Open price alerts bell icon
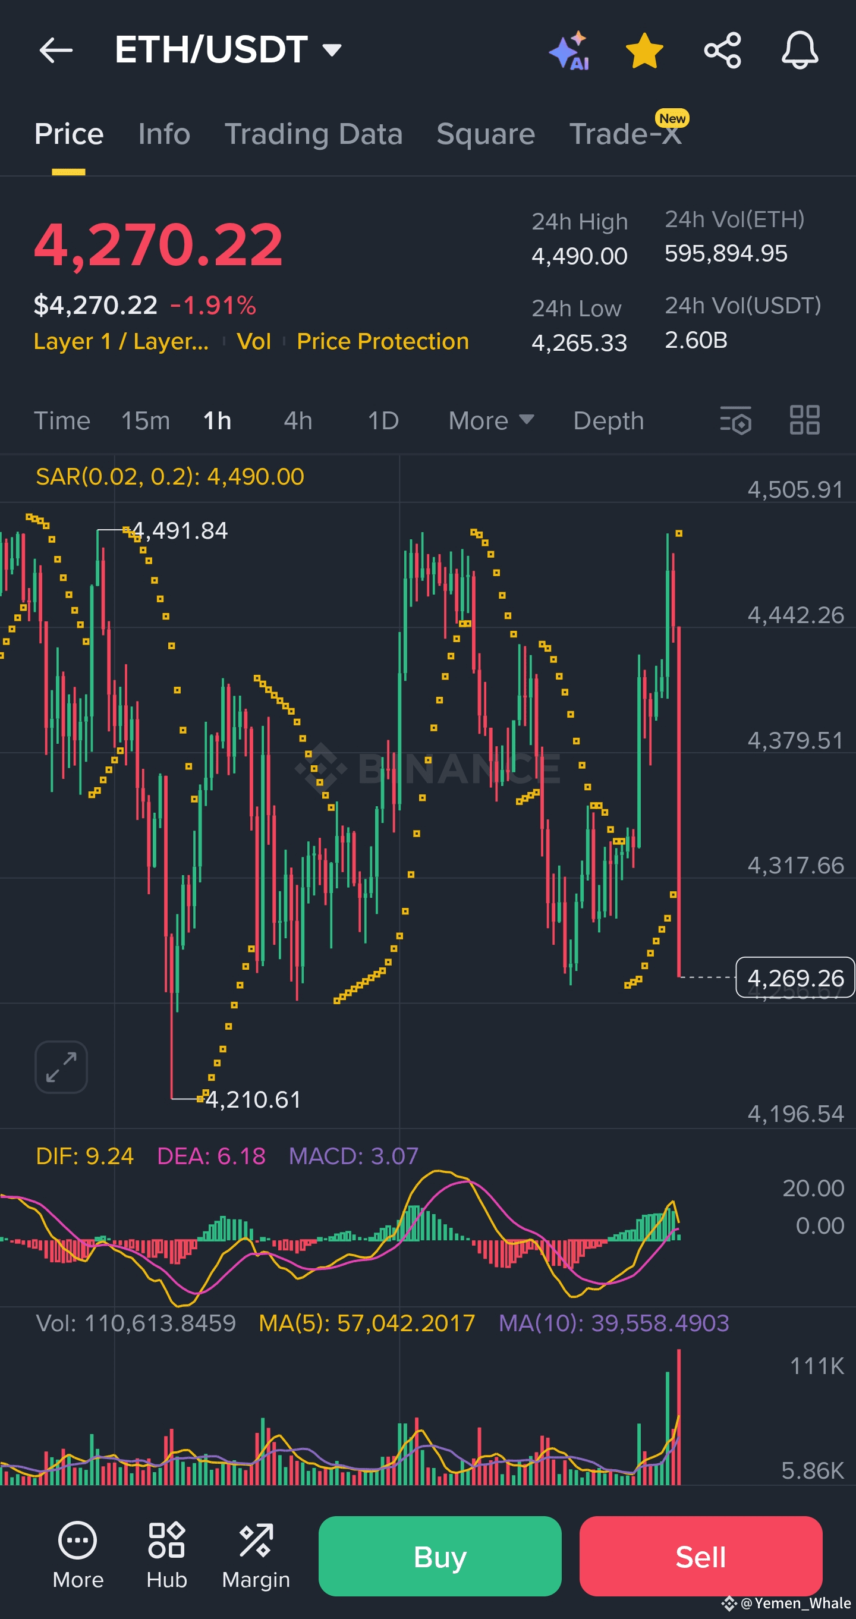This screenshot has height=1619, width=856. tap(800, 51)
